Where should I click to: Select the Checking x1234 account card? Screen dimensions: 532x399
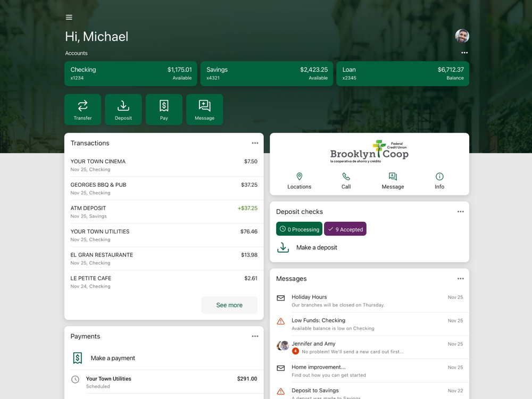[x=131, y=73]
